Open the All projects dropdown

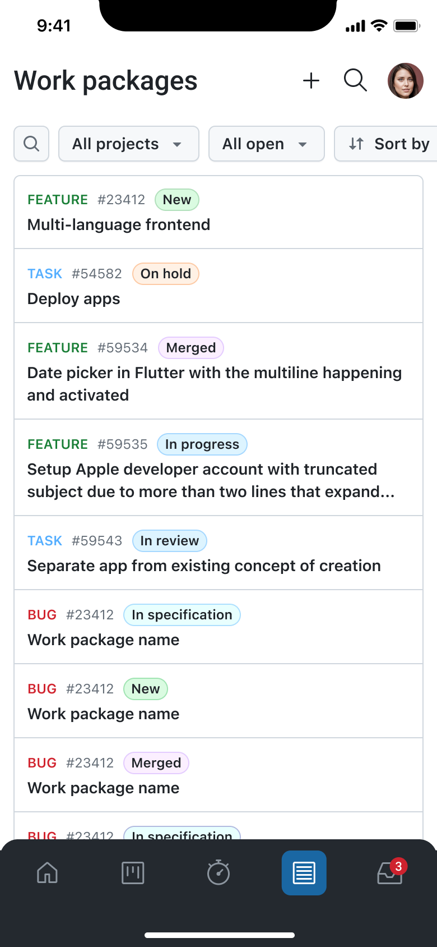128,144
